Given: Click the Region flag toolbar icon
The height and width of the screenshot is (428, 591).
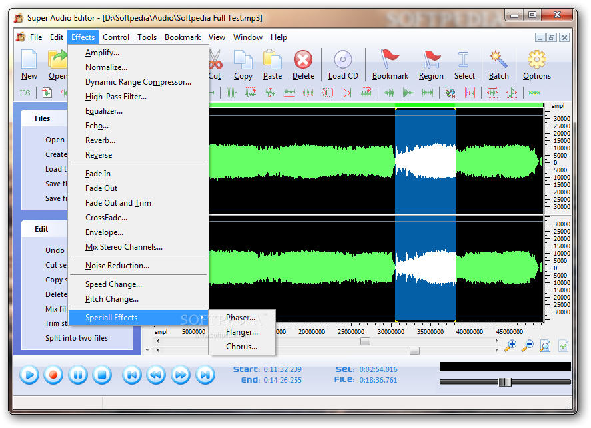Looking at the screenshot, I should click(431, 59).
